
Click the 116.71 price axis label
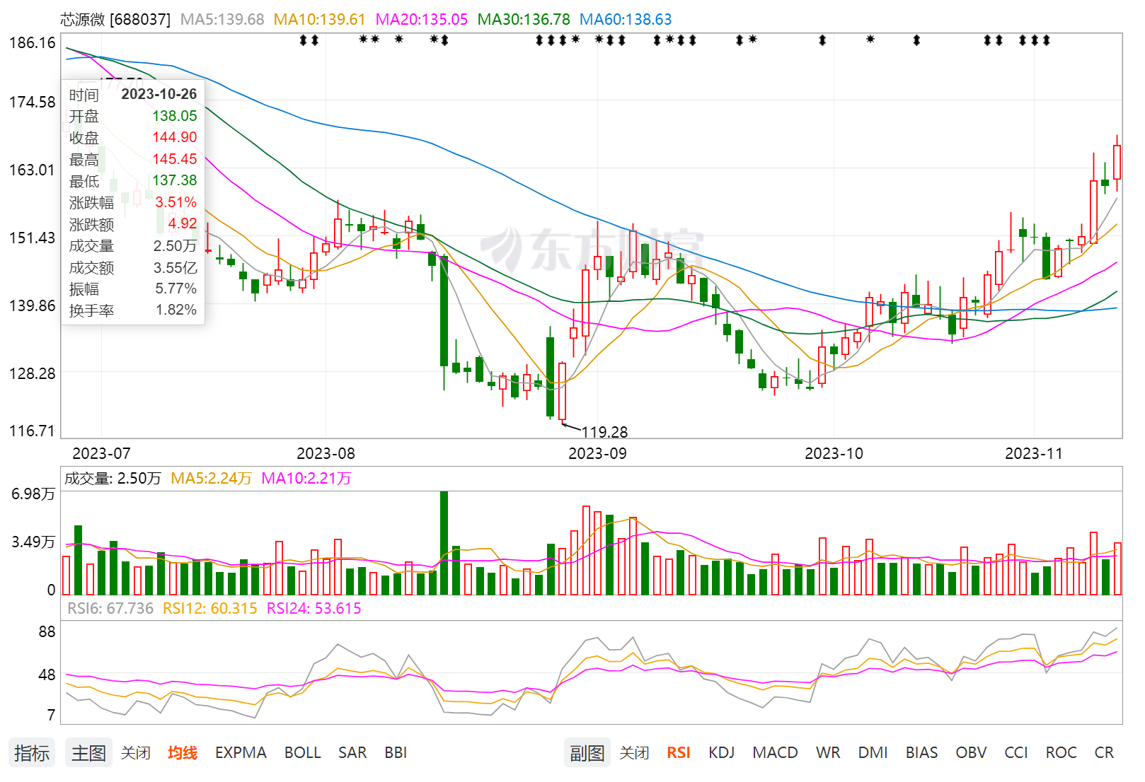tap(32, 431)
